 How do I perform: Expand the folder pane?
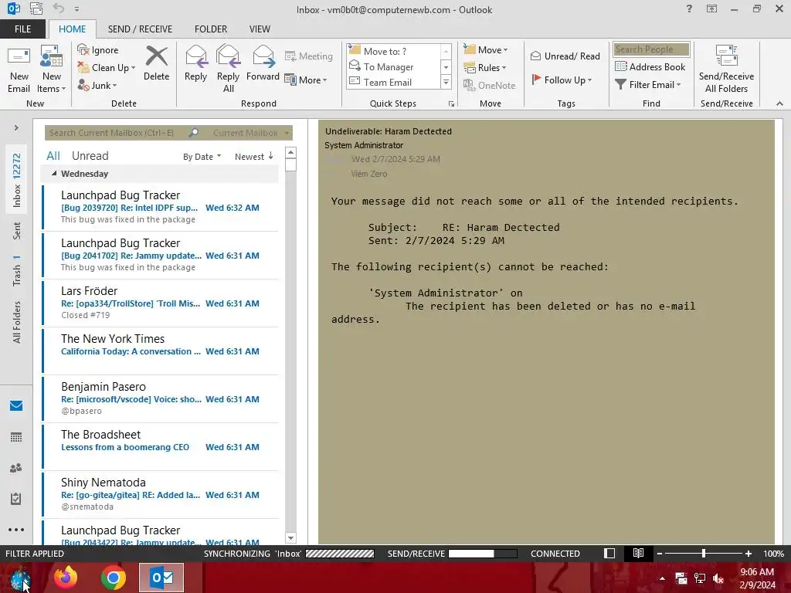coord(16,128)
